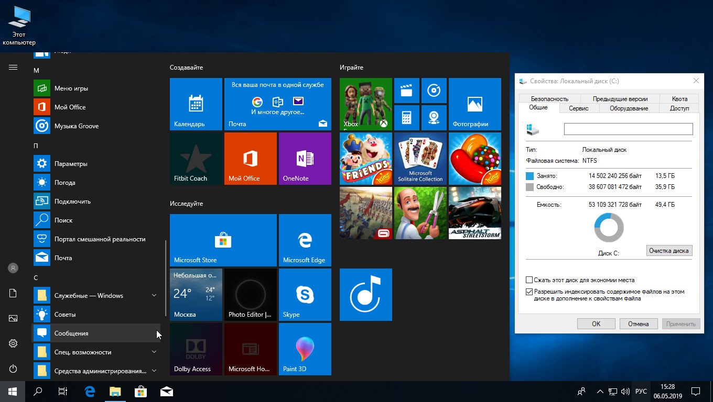Open the Mail tile in Start
Viewport: 713px width, 402px height.
(278, 104)
